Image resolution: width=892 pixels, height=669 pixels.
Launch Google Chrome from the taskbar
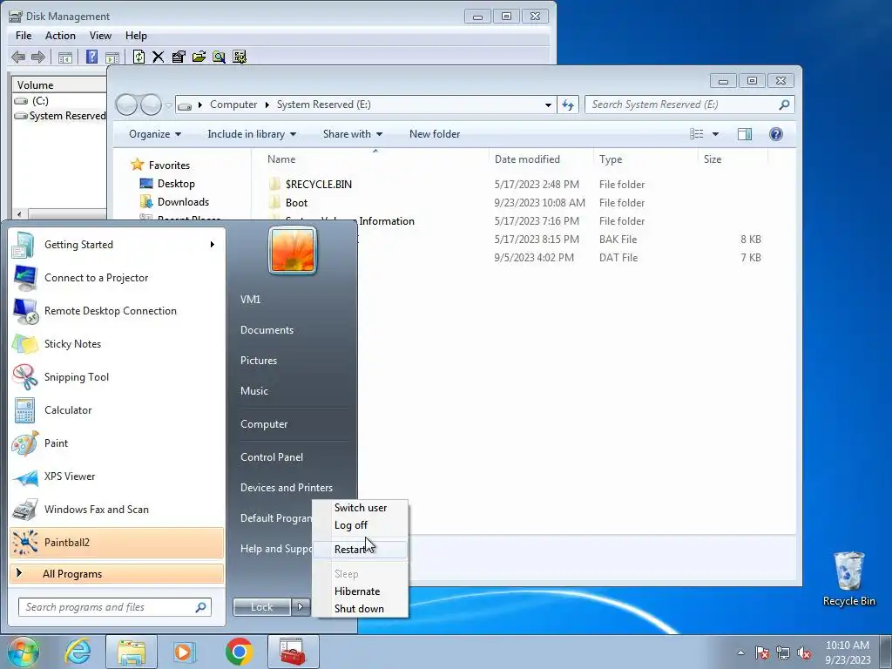click(x=239, y=652)
